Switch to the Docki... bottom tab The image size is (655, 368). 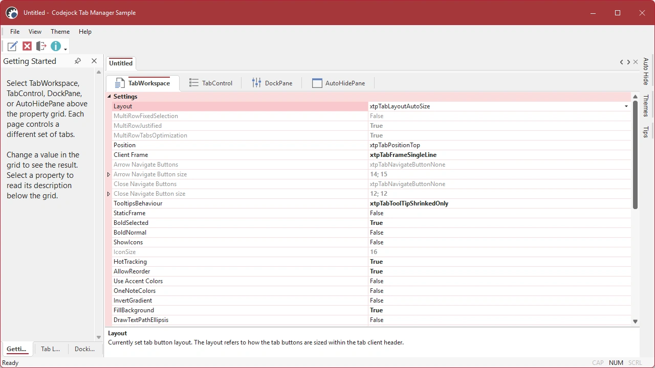[84, 349]
